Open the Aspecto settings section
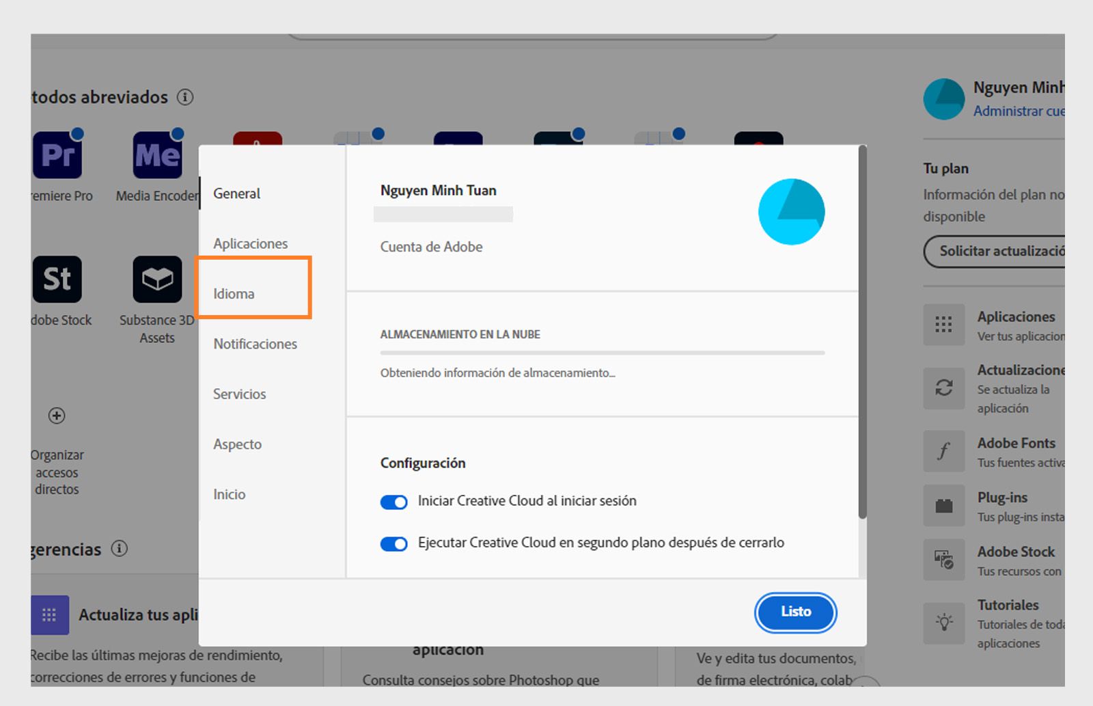Screen dimensions: 1093x706 point(236,444)
